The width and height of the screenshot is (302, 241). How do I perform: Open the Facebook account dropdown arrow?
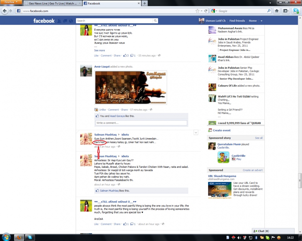(262, 21)
